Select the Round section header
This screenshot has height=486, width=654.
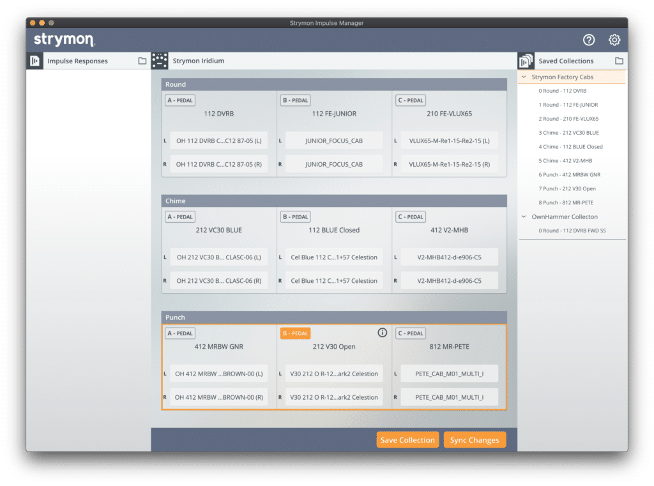coord(334,84)
